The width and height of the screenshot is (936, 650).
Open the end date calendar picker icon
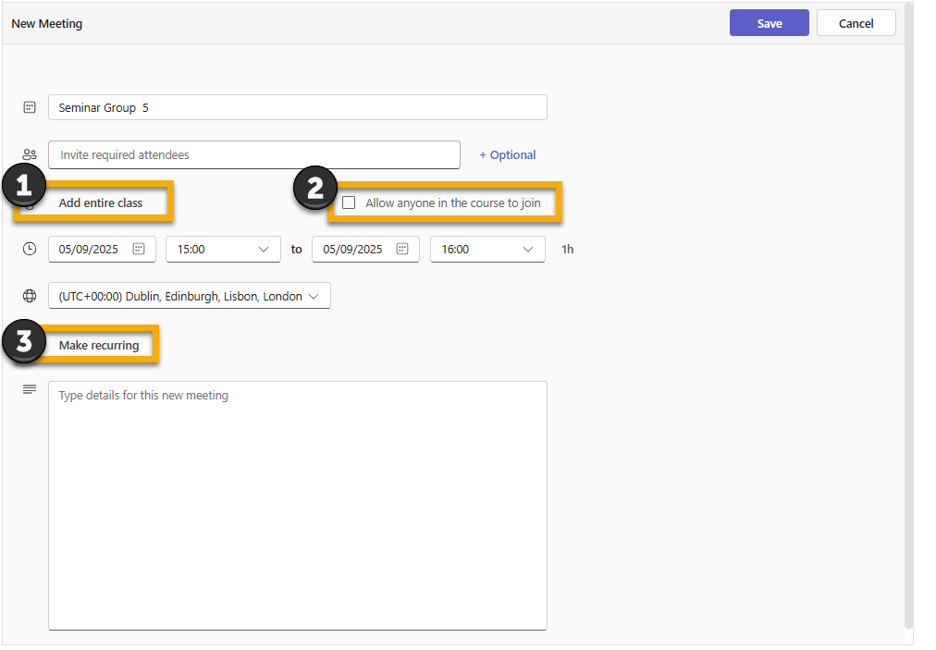tap(402, 249)
